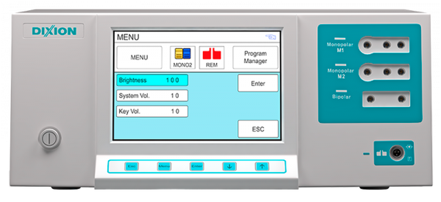Tap the MONO2 mode icon
This screenshot has width=441, height=202.
pyautogui.click(x=183, y=57)
